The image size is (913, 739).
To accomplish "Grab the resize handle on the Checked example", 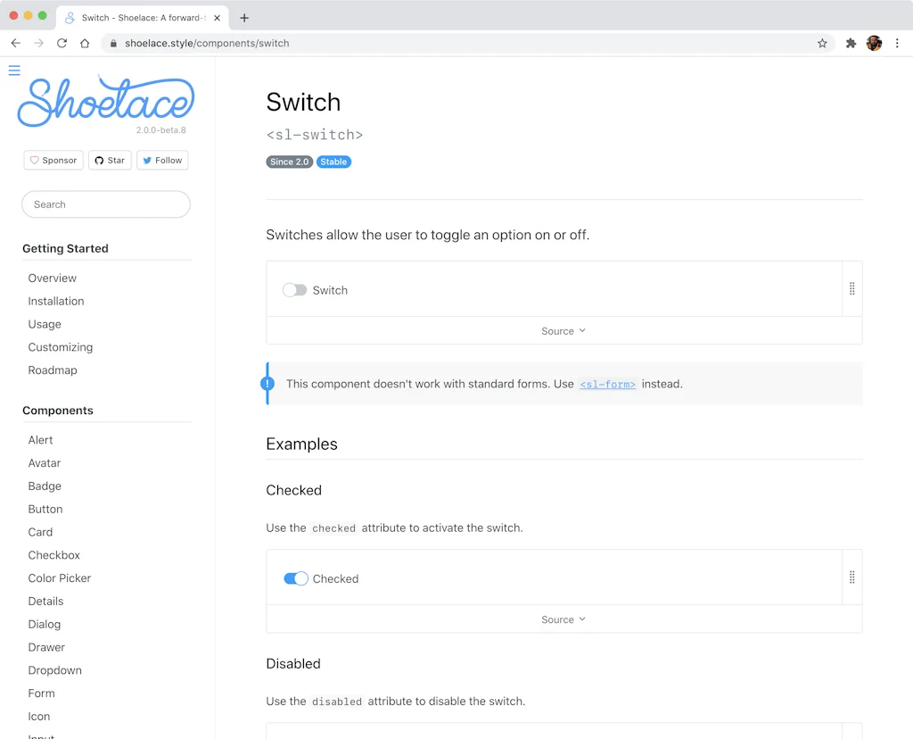I will (851, 577).
